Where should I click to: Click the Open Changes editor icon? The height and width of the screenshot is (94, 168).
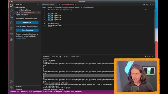147,4
